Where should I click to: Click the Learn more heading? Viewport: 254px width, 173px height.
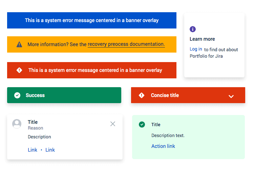click(202, 39)
